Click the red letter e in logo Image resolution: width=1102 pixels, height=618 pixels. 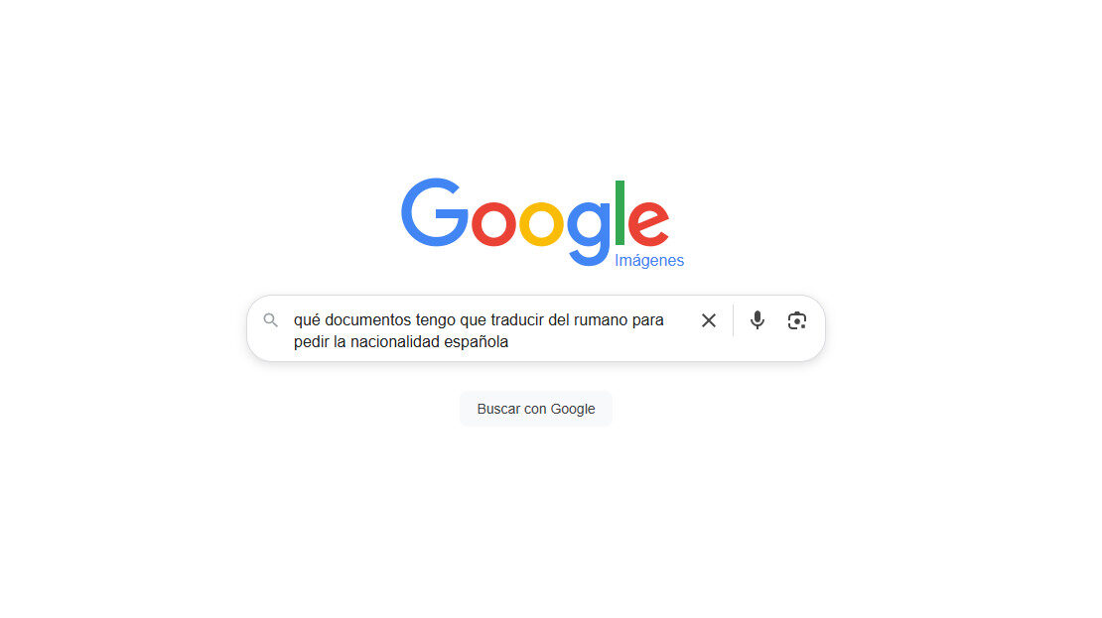point(648,223)
